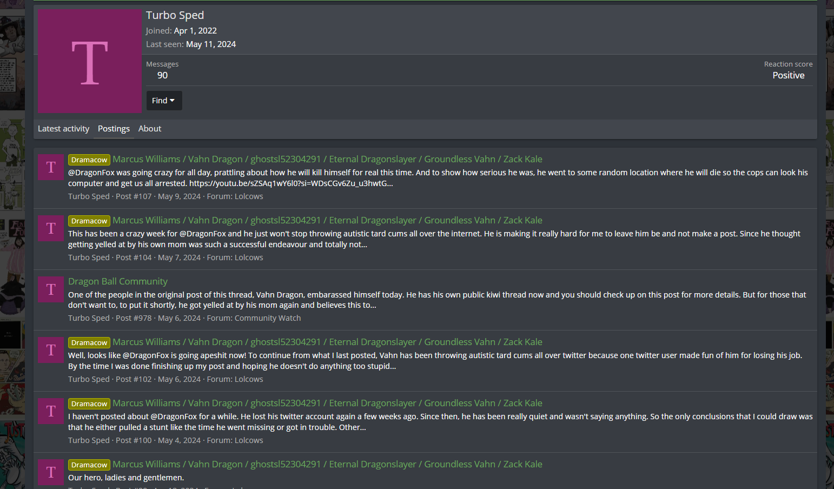
Task: Click the small avatar beside Post #100
Action: (51, 411)
